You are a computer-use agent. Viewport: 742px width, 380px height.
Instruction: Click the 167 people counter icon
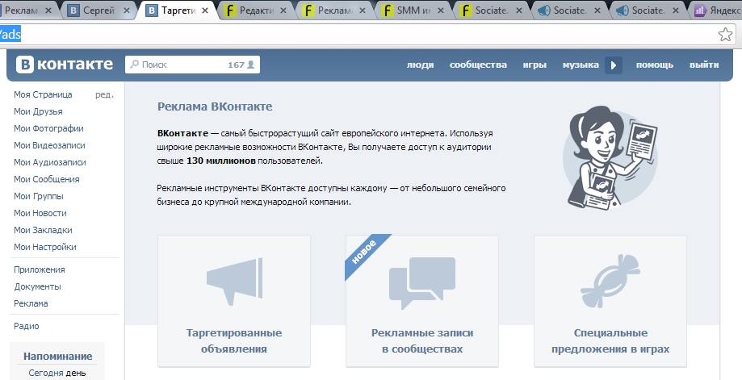point(251,65)
